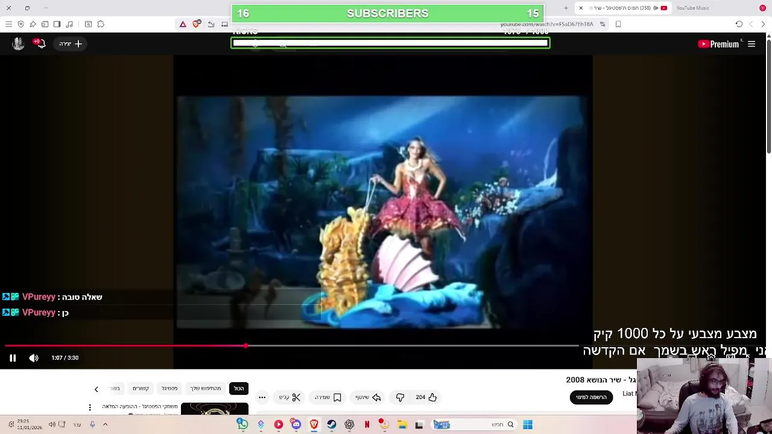Open site settings tune icon in address bar
Screen dimensions: 772x434
602,24
